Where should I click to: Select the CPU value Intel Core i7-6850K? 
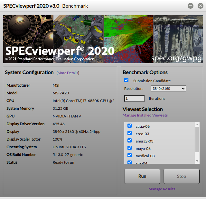coord(83,101)
